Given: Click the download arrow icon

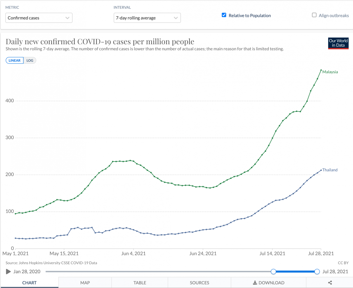Looking at the screenshot, I should [255, 283].
